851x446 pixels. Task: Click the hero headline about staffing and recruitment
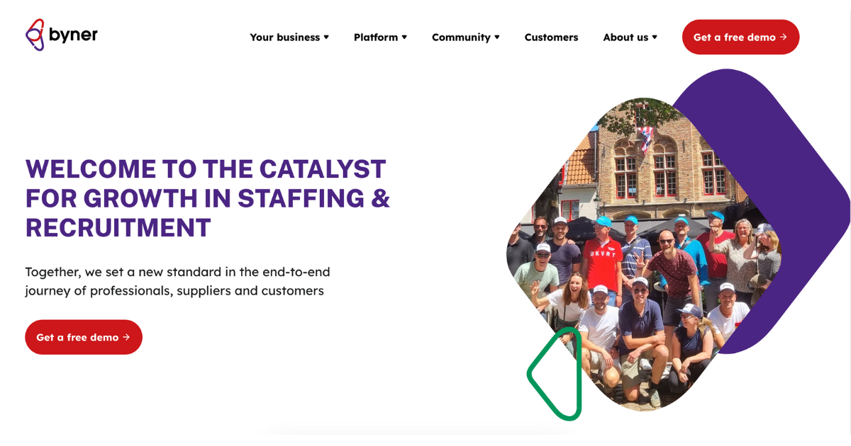point(206,198)
